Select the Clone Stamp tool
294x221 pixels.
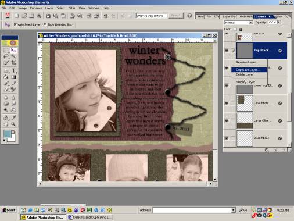[6, 117]
